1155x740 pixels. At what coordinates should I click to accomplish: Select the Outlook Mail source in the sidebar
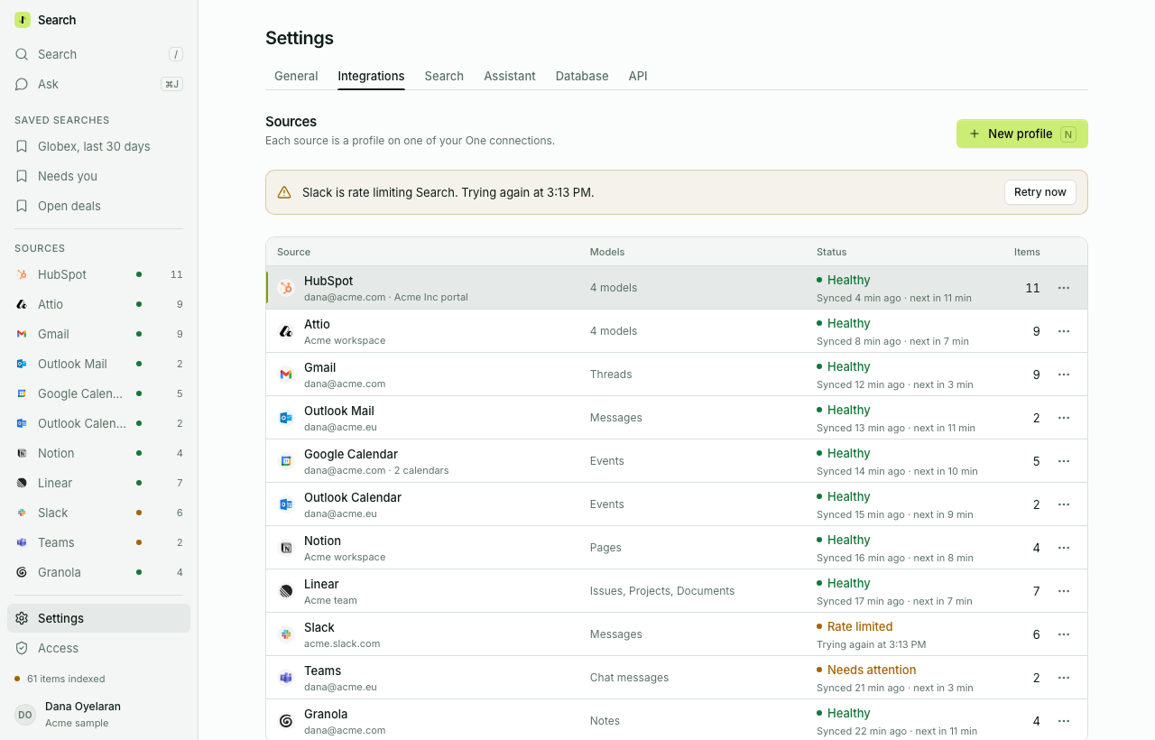[99, 364]
